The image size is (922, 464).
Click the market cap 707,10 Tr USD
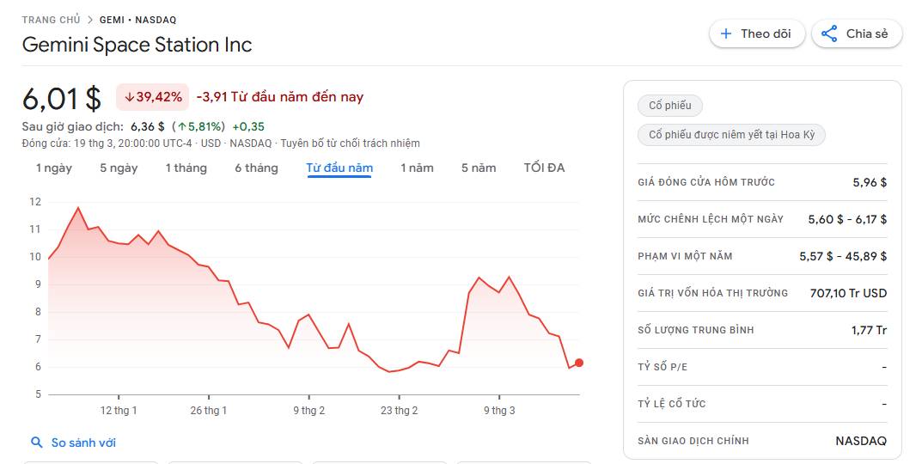[x=848, y=293]
